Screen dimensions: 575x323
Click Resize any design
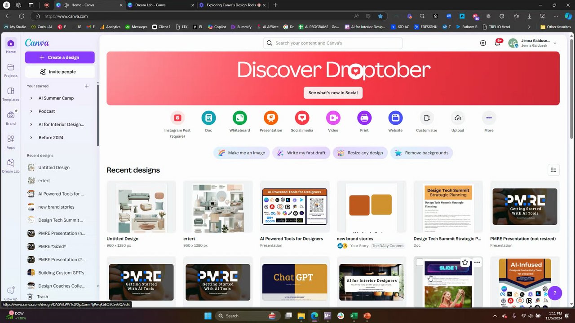[x=360, y=153]
